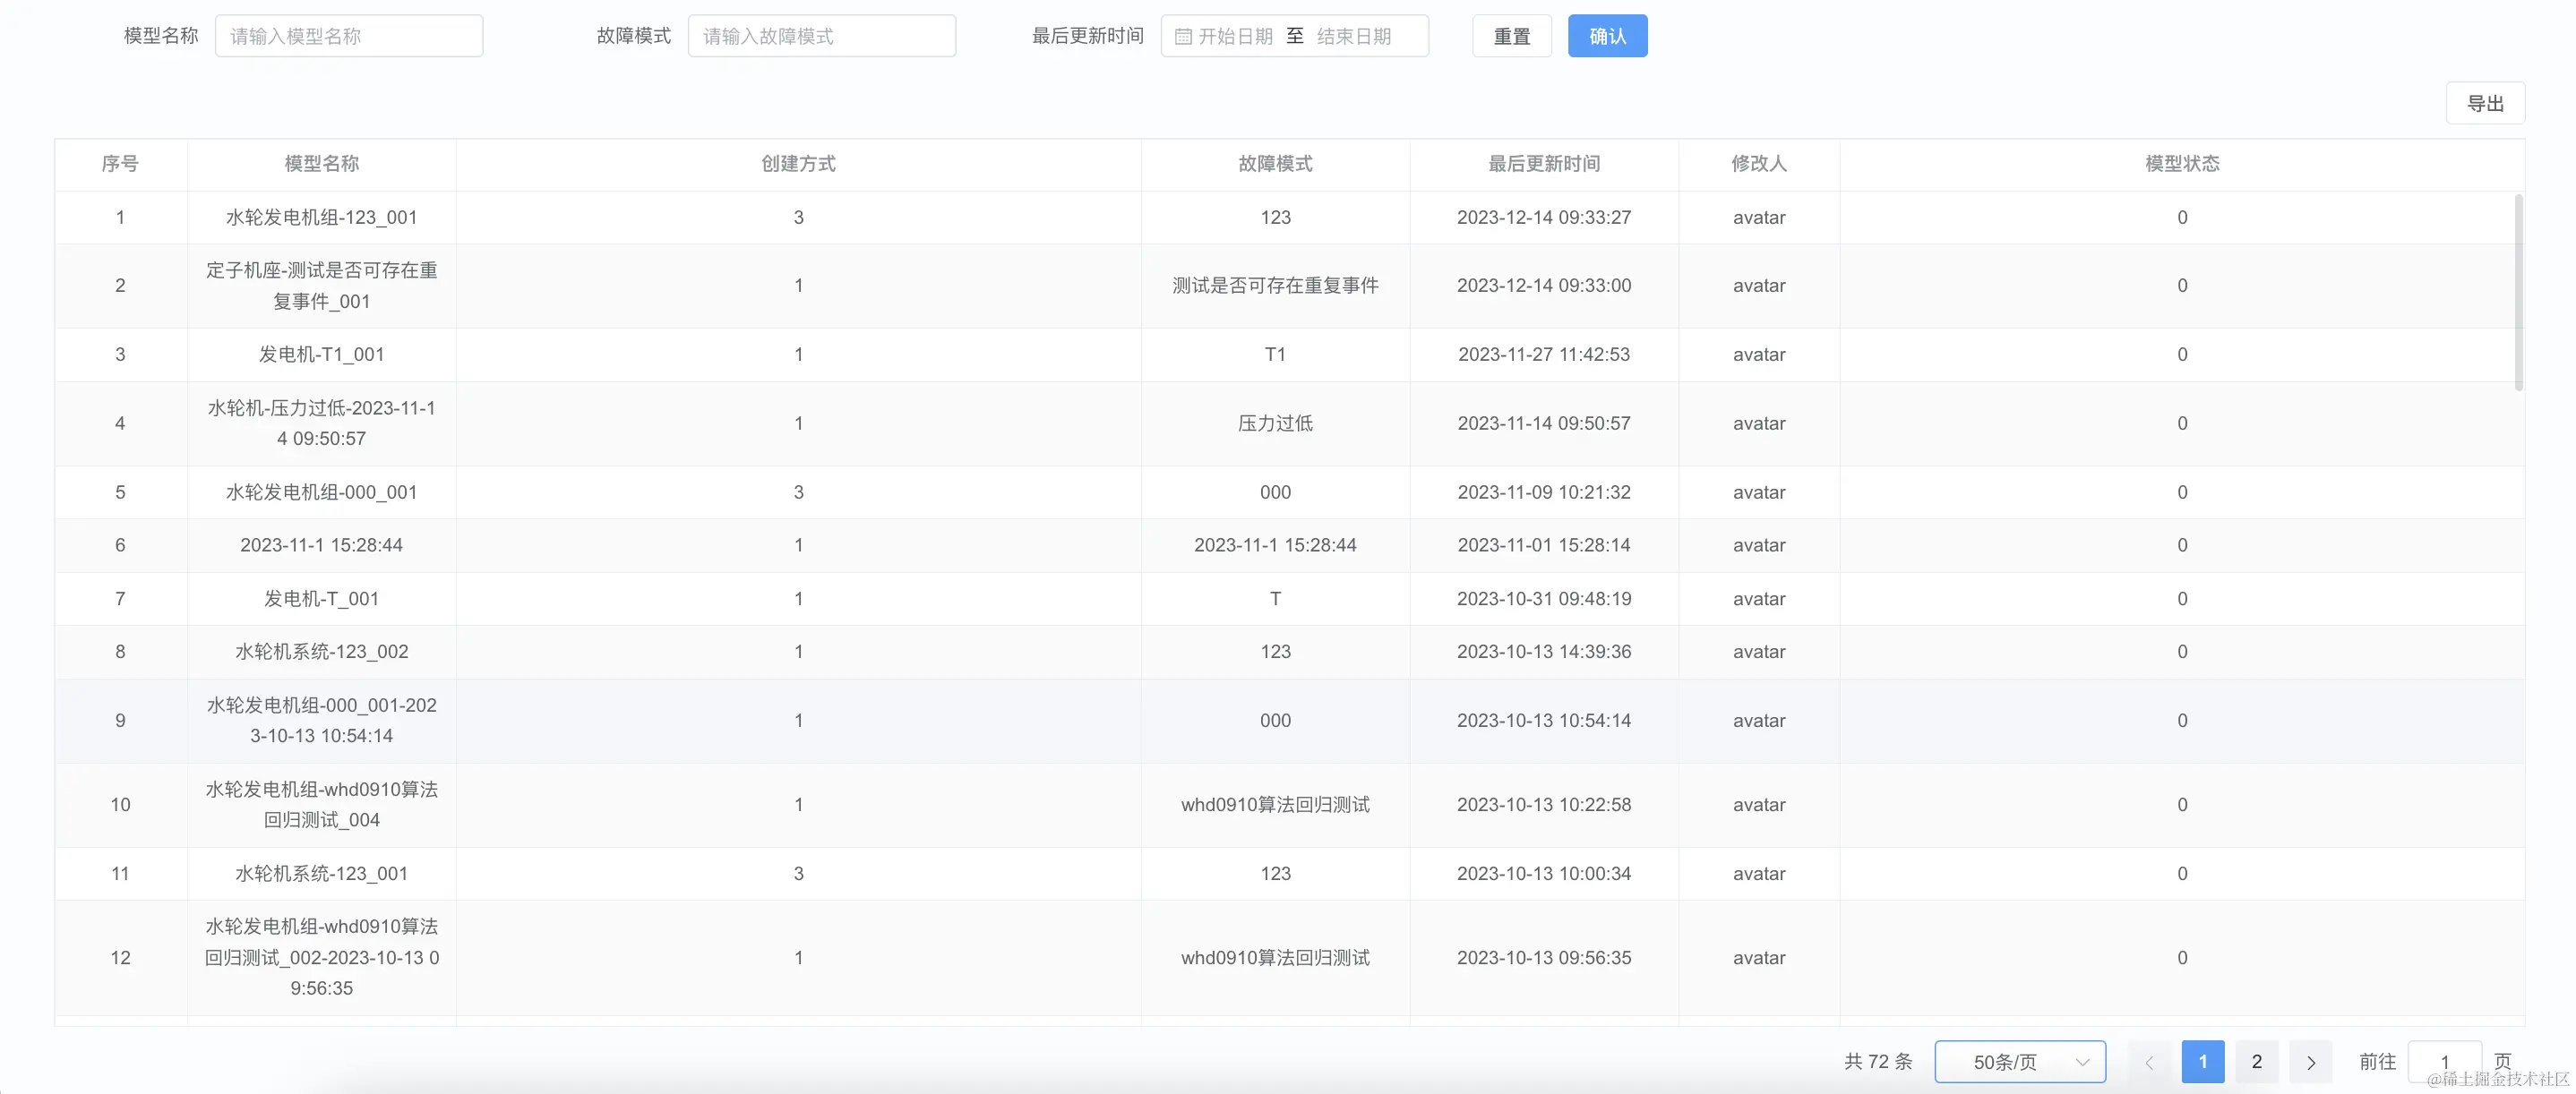Select the 开始日期 start date field
This screenshot has width=2576, height=1094.
(1235, 37)
